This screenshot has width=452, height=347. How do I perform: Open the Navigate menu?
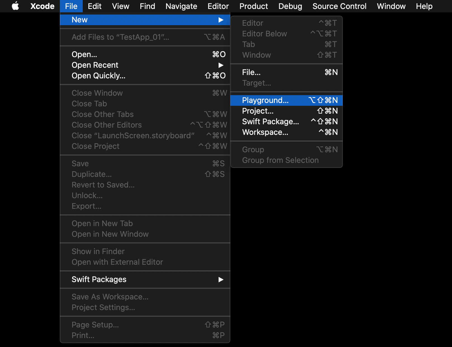181,6
